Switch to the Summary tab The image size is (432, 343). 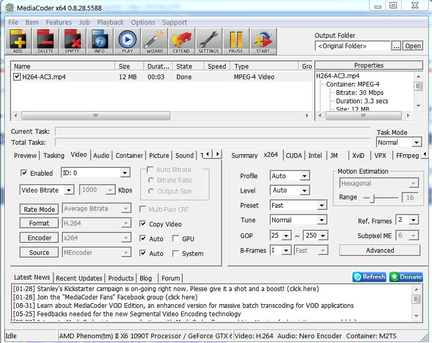245,155
